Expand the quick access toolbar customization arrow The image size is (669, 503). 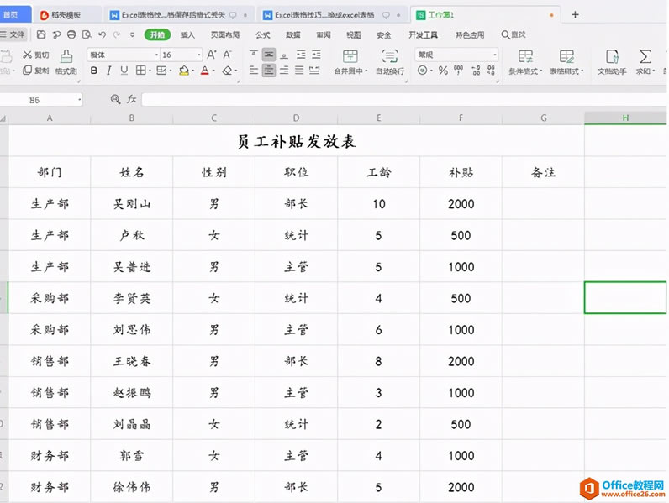(x=132, y=34)
